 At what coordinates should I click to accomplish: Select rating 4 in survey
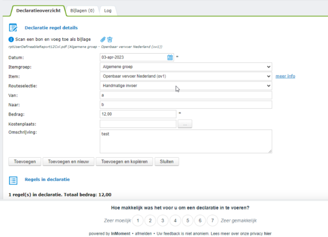click(175, 221)
